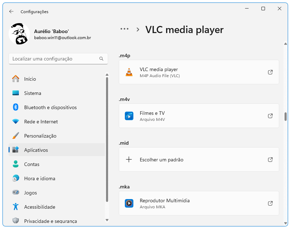Change default app VLC media player for .m4p
This screenshot has height=230, width=292.
click(199, 72)
